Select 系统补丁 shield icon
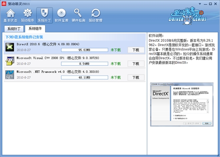The image size is (220, 157). [x=44, y=16]
